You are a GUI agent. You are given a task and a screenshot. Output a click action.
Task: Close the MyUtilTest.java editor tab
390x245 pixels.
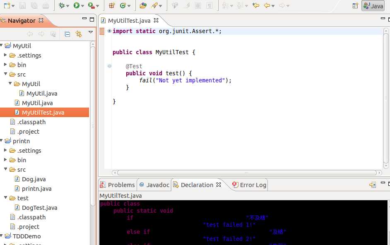click(x=156, y=20)
